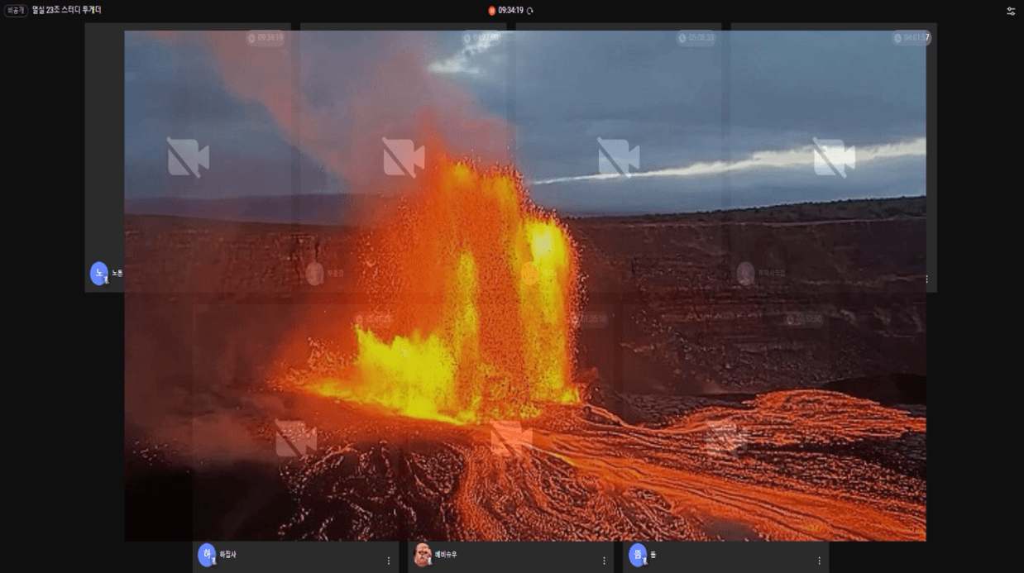Click the shared volcano eruption video overlay

click(525, 285)
